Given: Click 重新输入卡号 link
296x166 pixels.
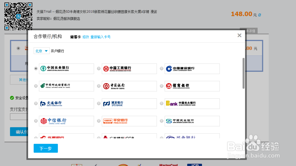Looking at the screenshot, I should 100,37.
